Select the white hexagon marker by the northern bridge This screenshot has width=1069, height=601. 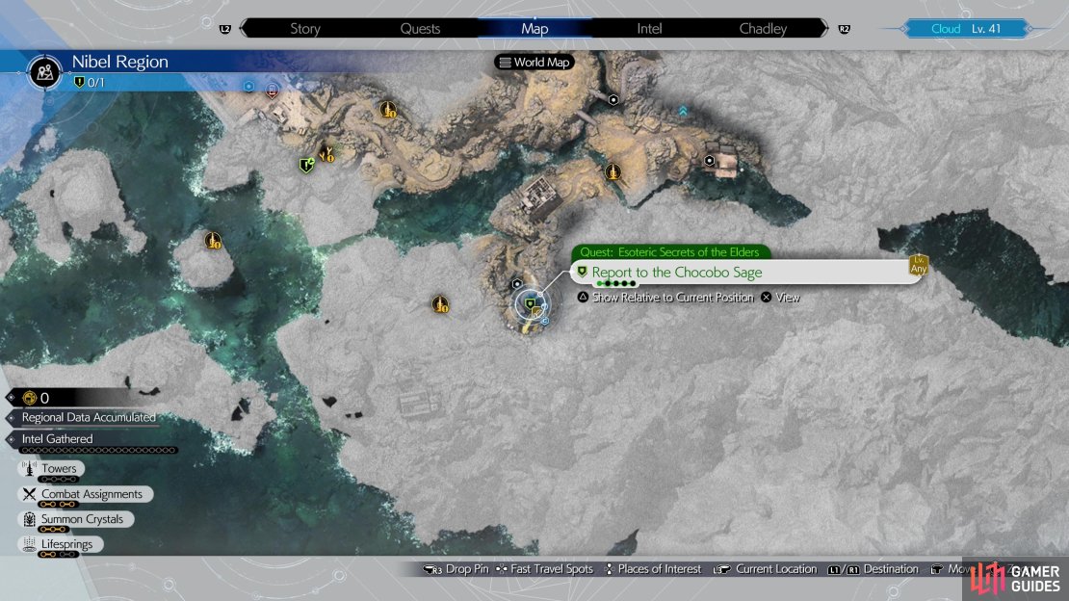613,100
